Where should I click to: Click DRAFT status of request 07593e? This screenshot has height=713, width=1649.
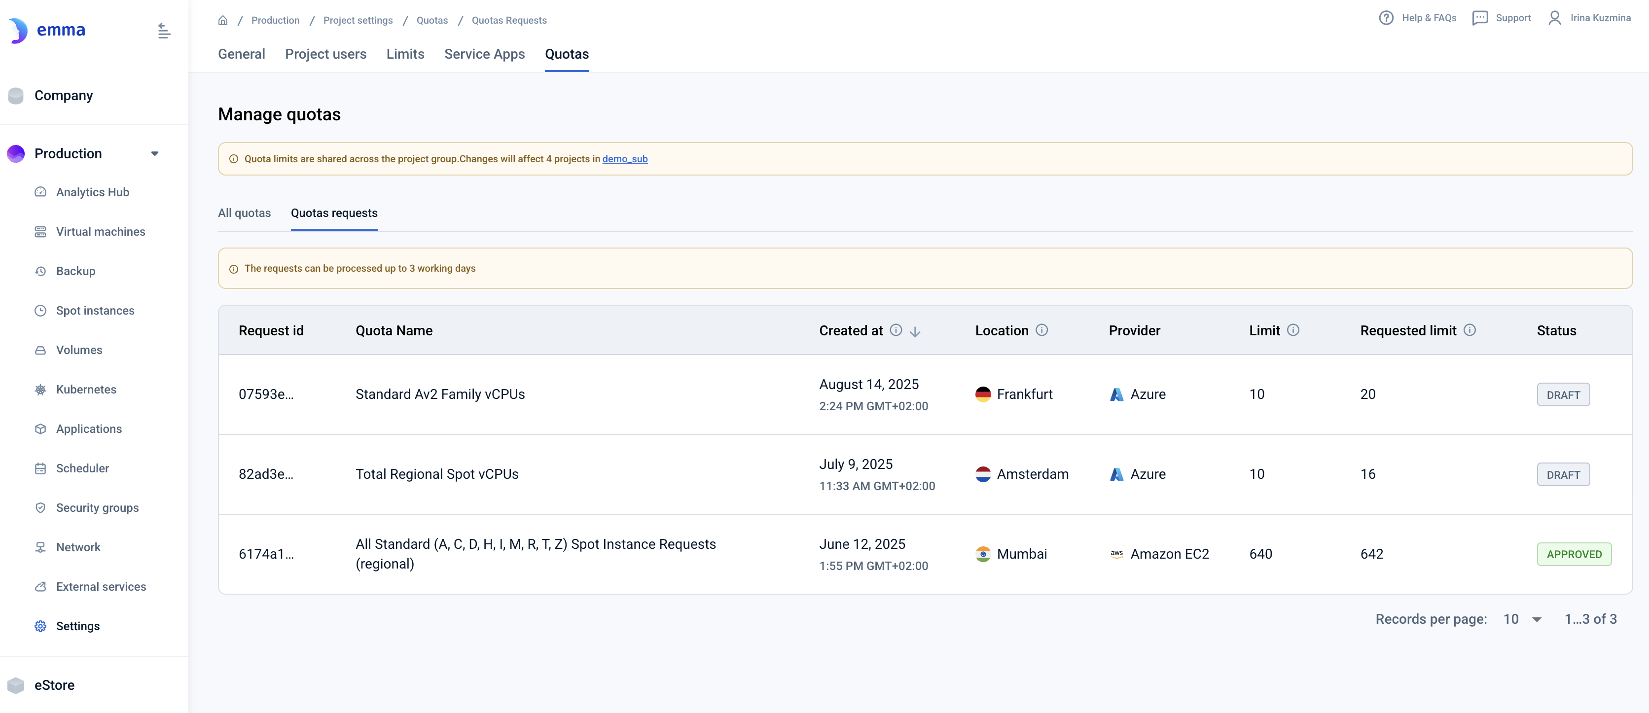(1563, 395)
